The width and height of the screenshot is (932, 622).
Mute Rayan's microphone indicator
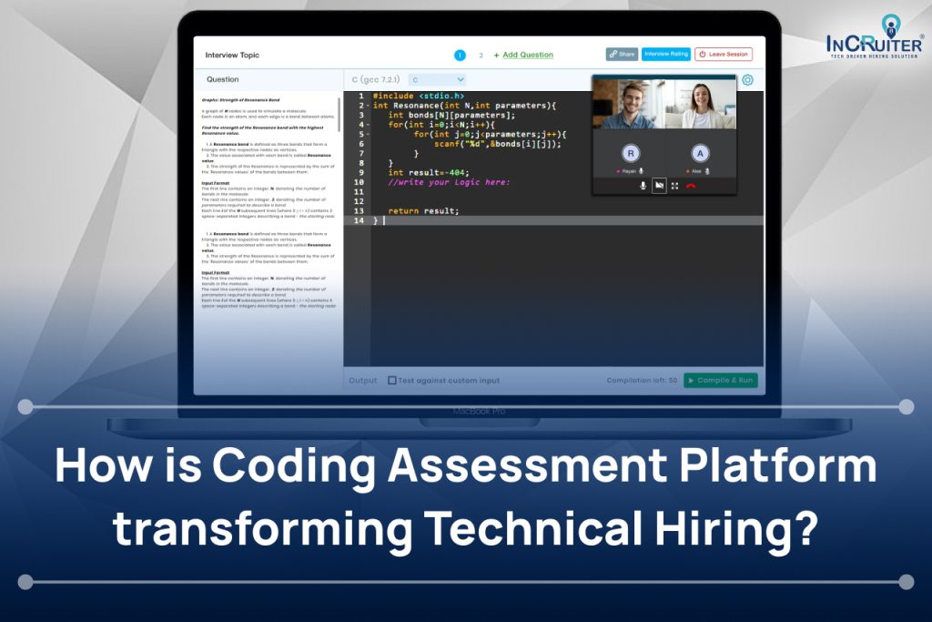click(x=641, y=170)
